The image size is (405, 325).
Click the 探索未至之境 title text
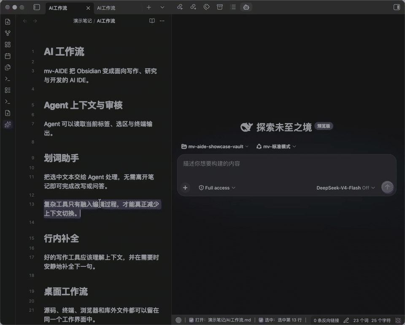(284, 127)
